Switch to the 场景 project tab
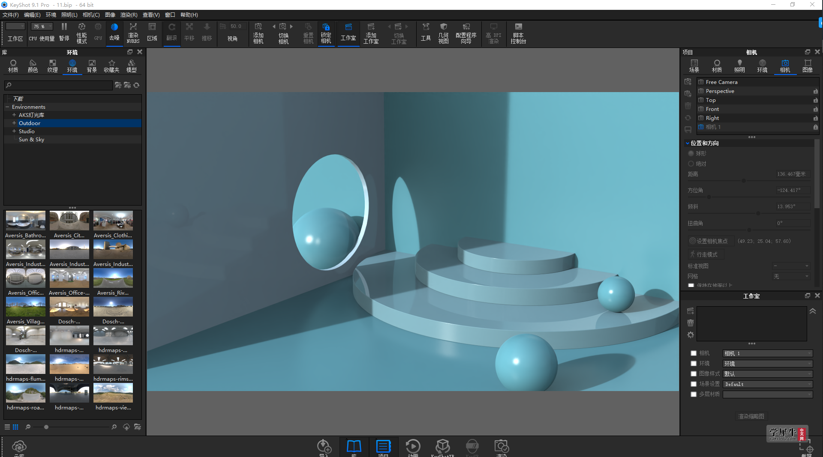Viewport: 823px width, 457px height. (x=694, y=66)
